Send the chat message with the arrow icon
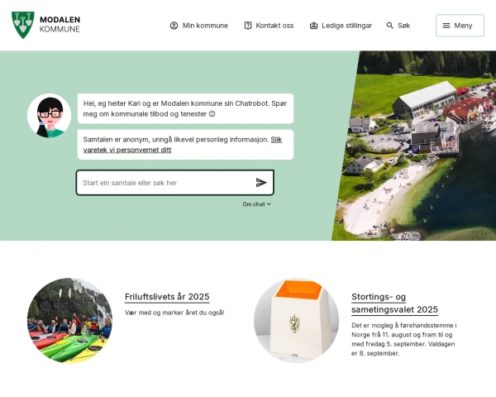The height and width of the screenshot is (397, 496). click(261, 183)
